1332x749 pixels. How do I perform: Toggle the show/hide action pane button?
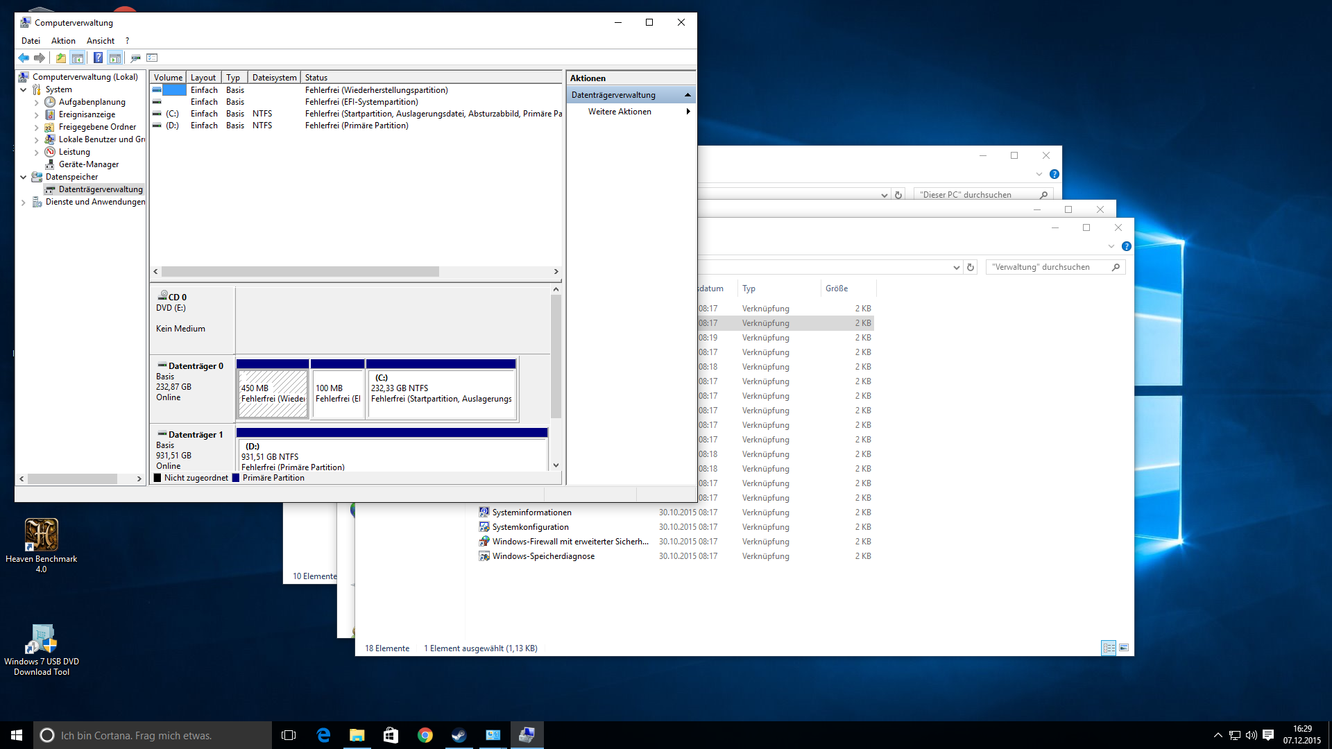pos(115,58)
